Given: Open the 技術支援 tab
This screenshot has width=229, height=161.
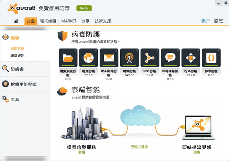Looking at the screenshot, I should coord(103,21).
